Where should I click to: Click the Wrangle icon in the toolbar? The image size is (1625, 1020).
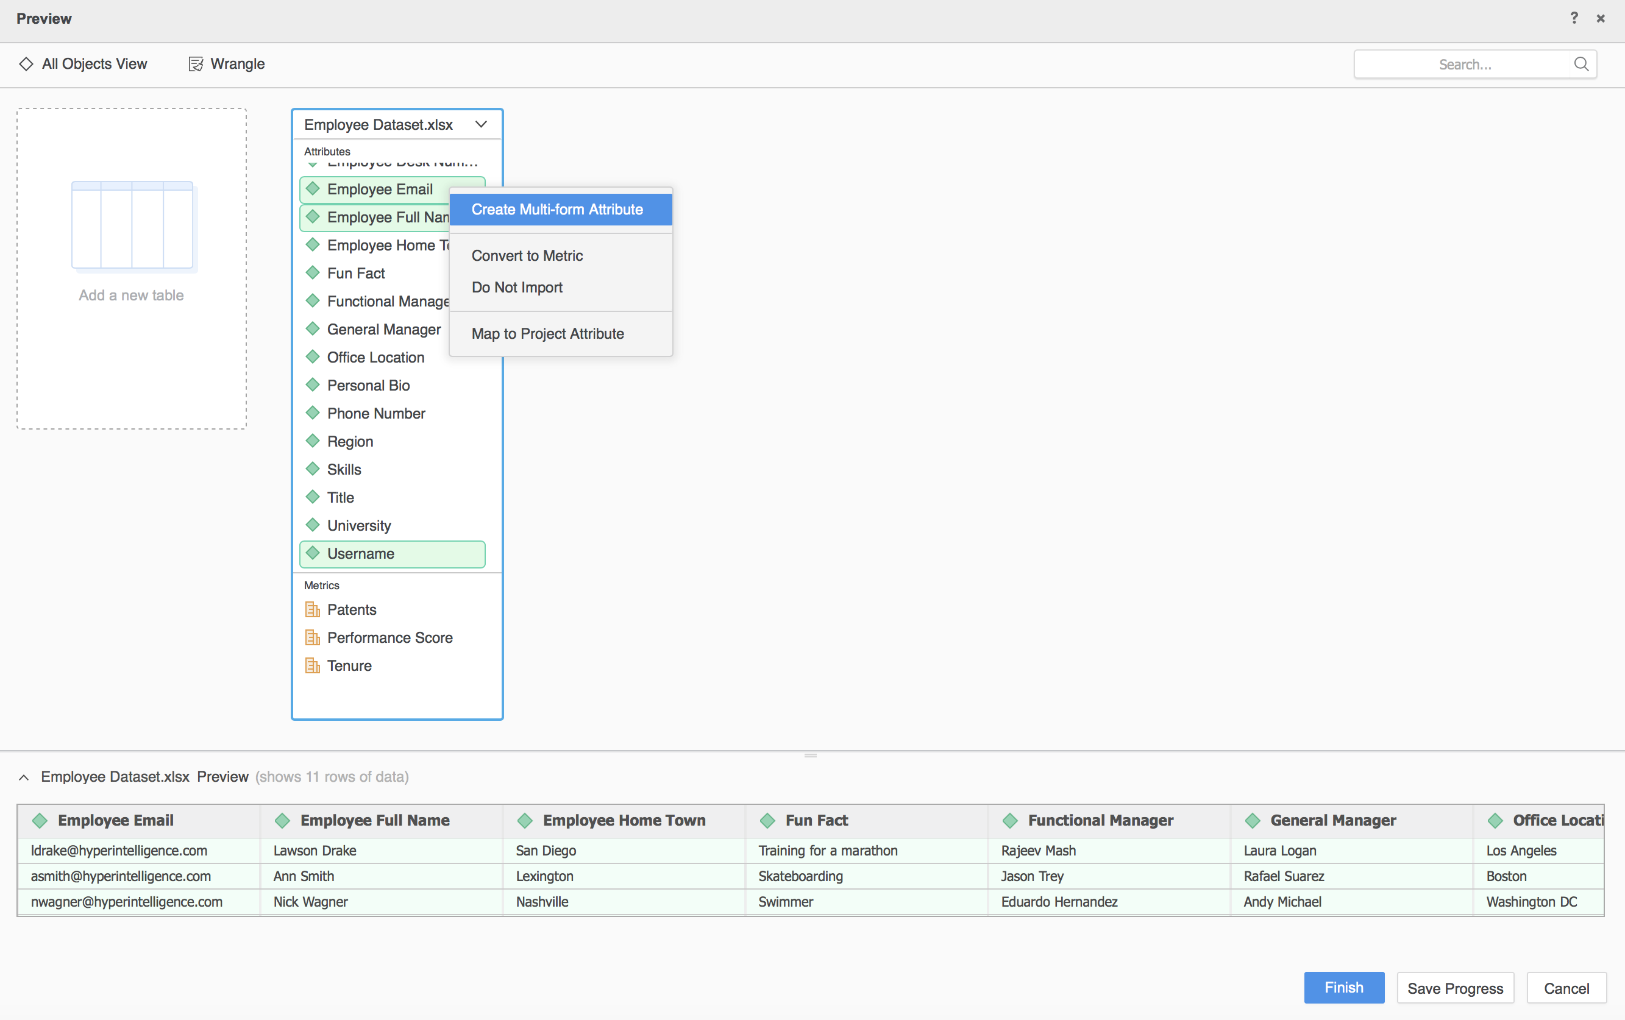coord(196,63)
